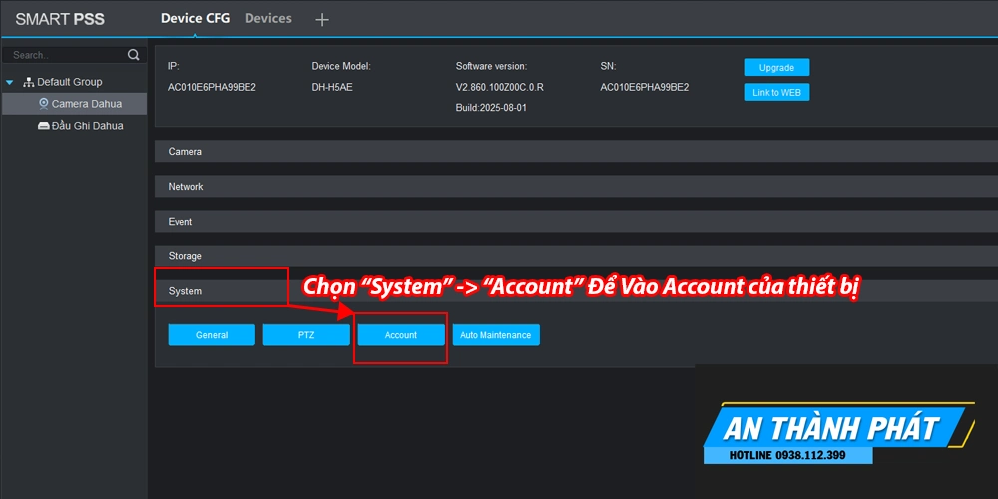
Task: Focus the Search input field
Action: coord(65,55)
